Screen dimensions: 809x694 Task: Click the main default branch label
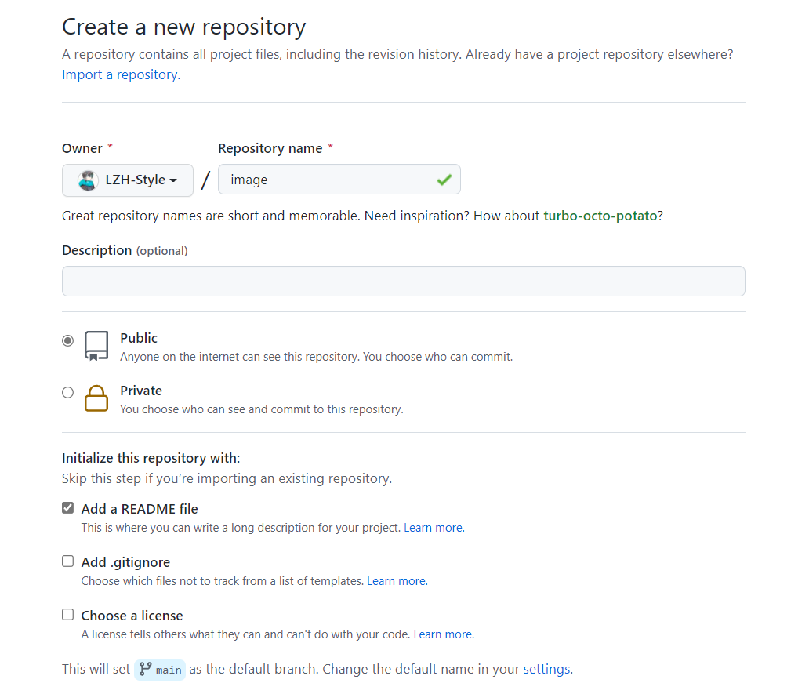click(x=169, y=670)
